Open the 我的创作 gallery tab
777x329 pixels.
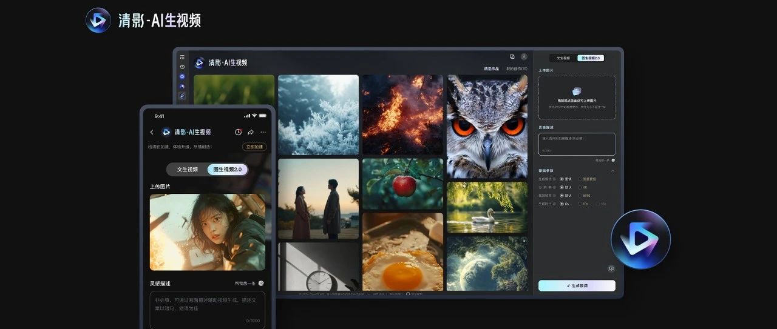[x=517, y=69]
